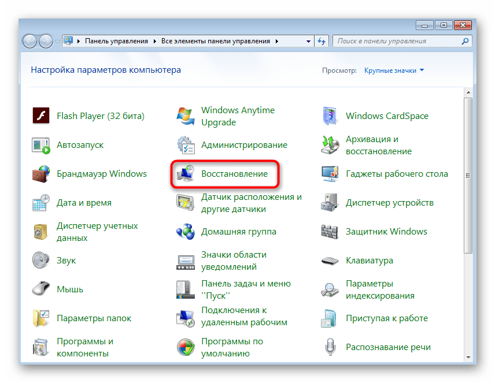Image resolution: width=495 pixels, height=383 pixels.
Task: Maximize the Control Panel window
Action: [444, 25]
